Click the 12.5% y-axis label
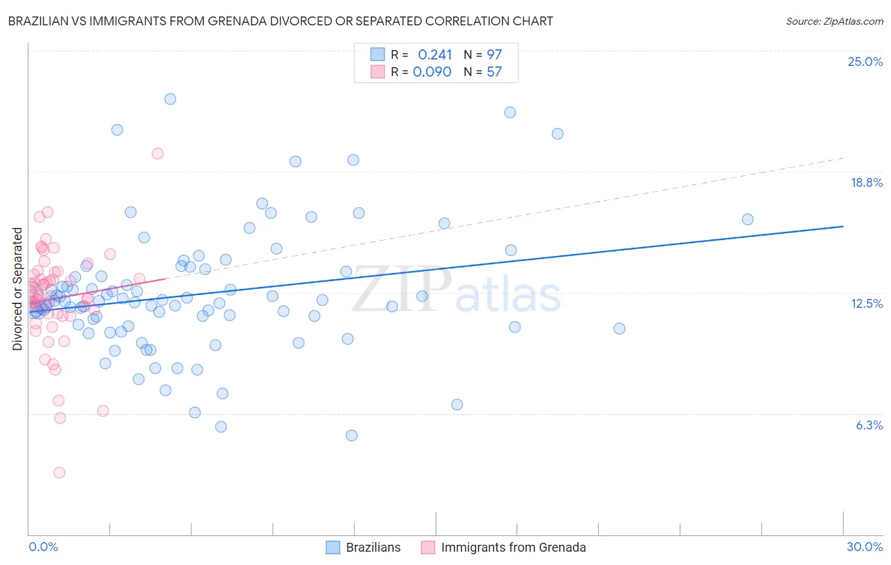Screen dimensions: 891x565 click(x=866, y=303)
